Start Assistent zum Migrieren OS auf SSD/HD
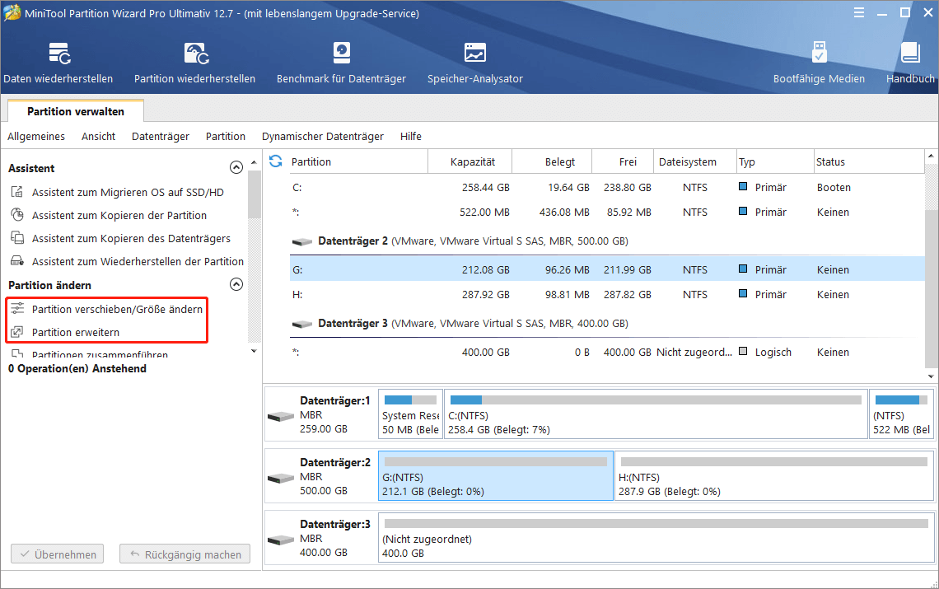Screen dimensions: 939x589 click(x=128, y=192)
